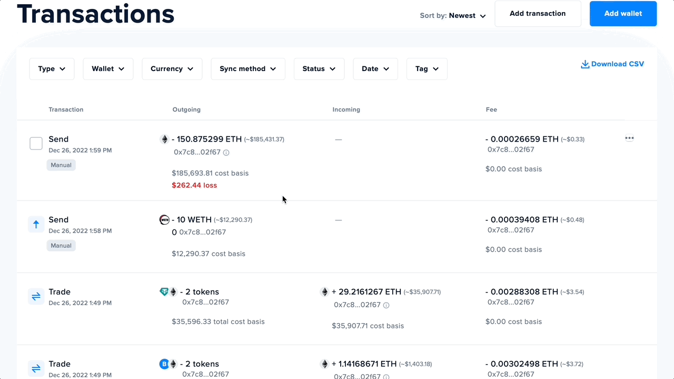Click the ETH icon beside + 1.14168671 ETH
674x379 pixels.
click(x=324, y=364)
